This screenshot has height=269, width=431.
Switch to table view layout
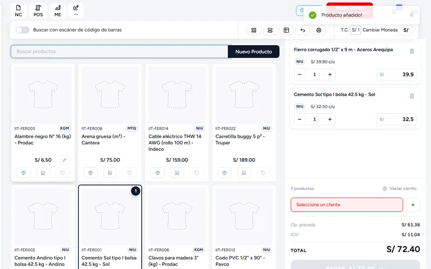pyautogui.click(x=286, y=30)
